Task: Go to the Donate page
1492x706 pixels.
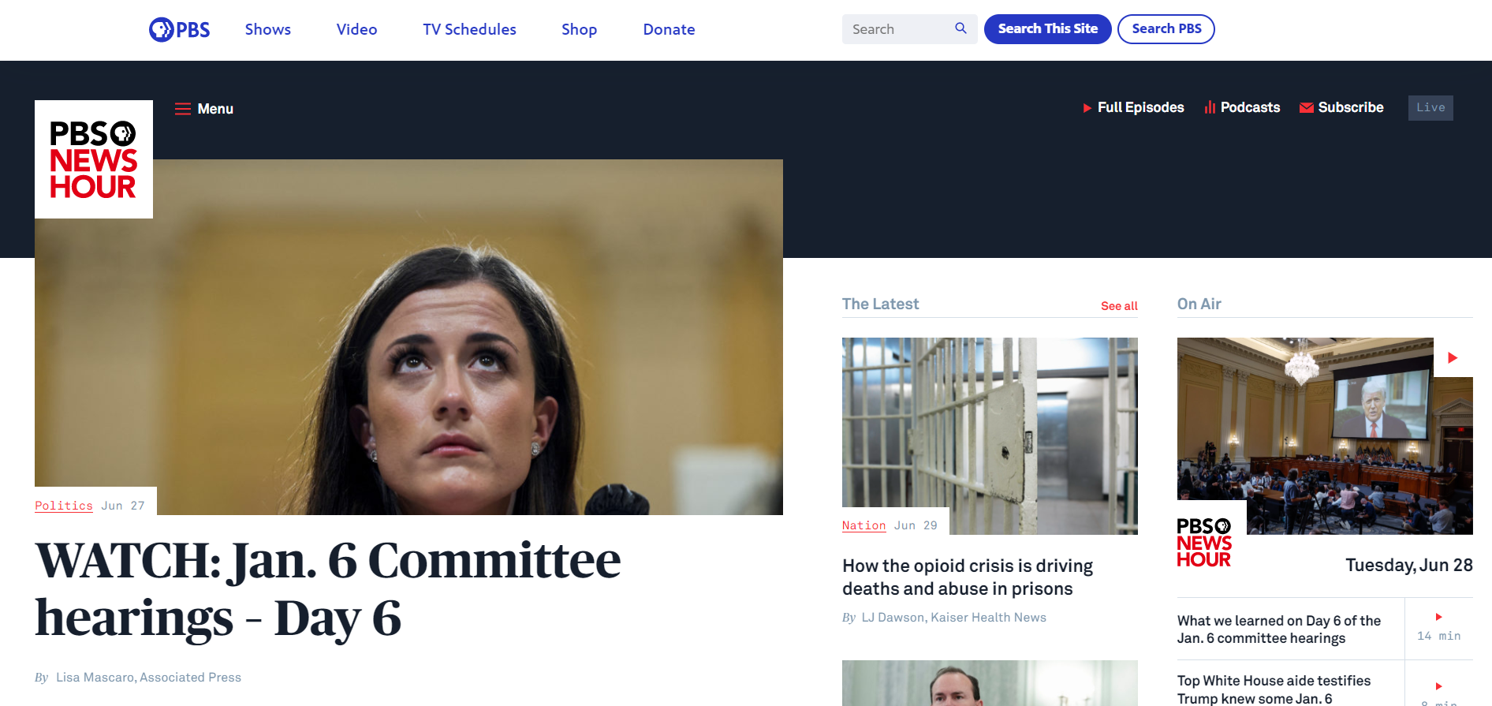Action: pos(669,29)
